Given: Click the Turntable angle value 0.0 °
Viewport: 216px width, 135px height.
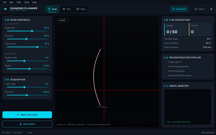Looking at the screenshot, I should [x=209, y=39].
